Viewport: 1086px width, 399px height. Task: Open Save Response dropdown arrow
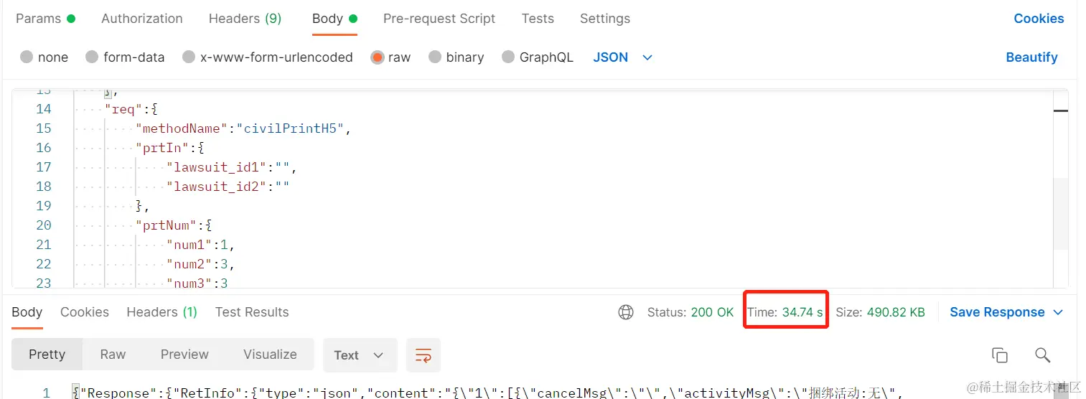(x=1058, y=312)
